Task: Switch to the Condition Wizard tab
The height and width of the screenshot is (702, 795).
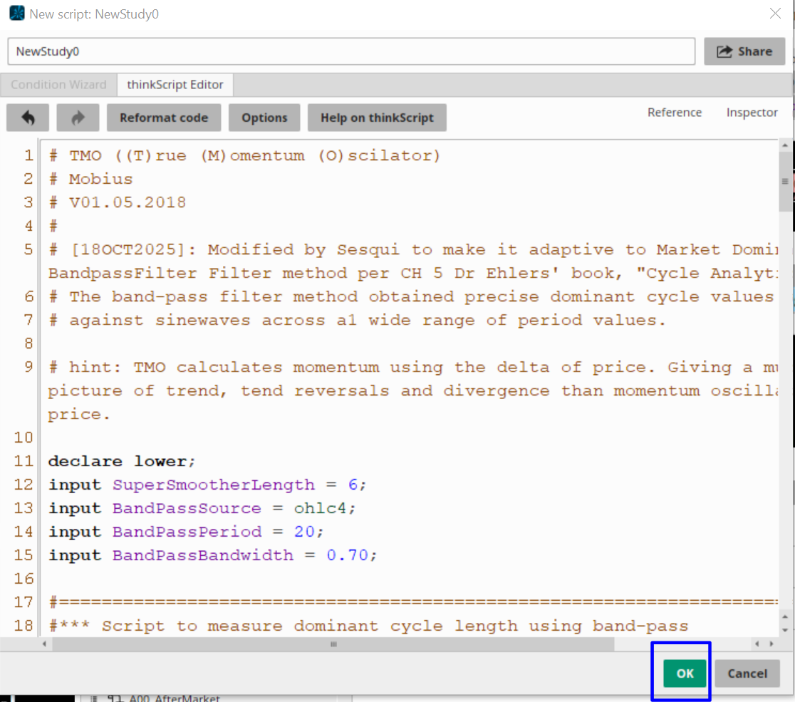Action: 58,85
